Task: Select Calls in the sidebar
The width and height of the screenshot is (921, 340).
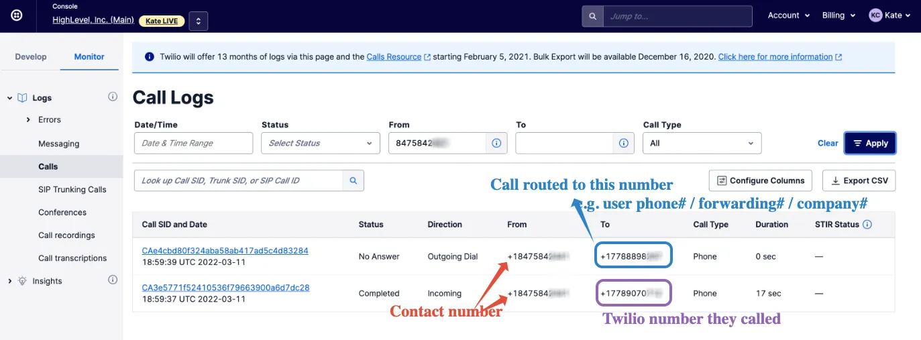Action: [x=48, y=166]
